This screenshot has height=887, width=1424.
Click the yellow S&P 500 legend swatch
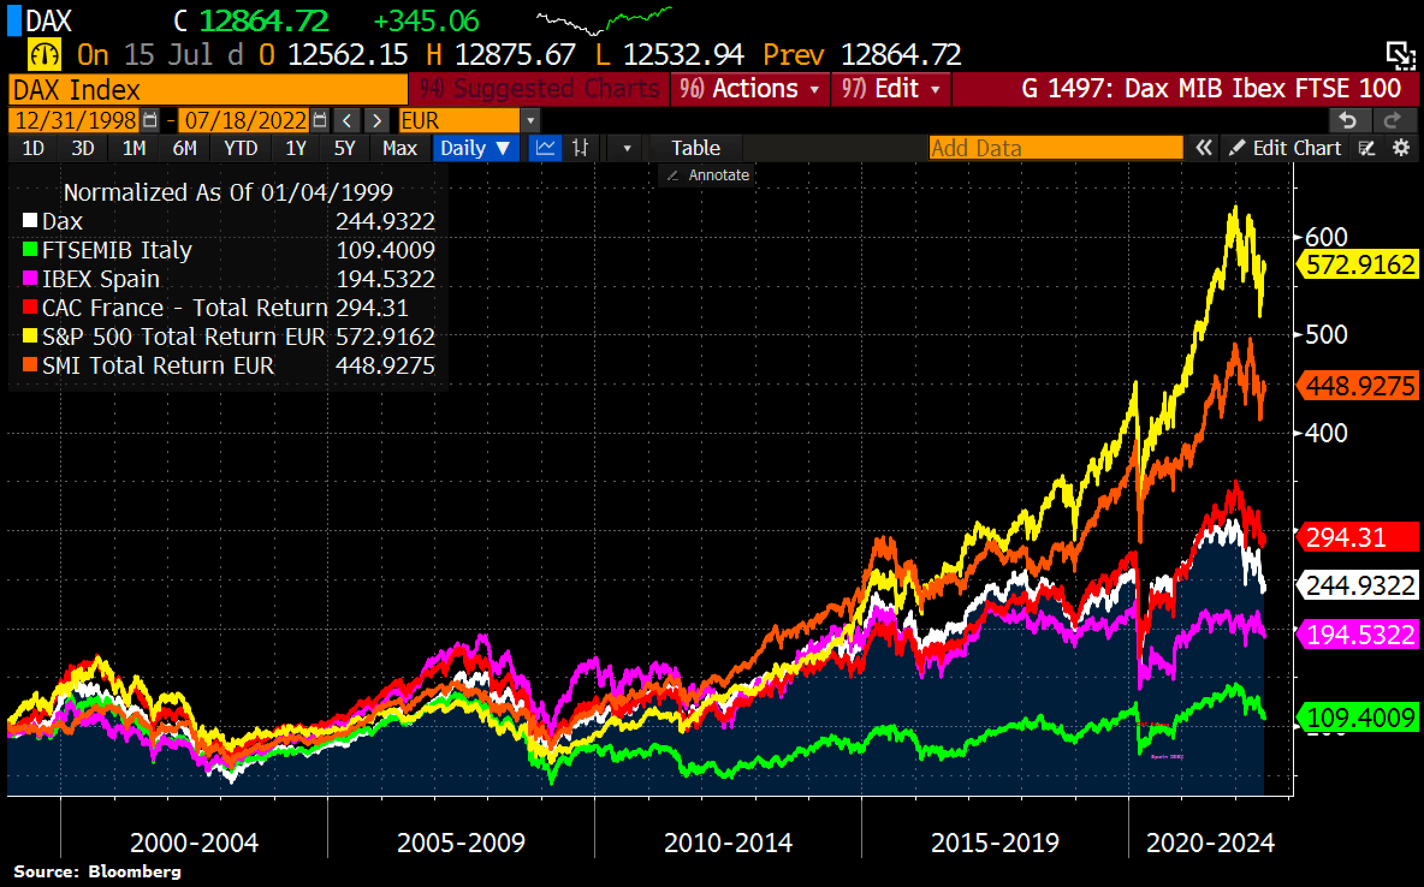point(29,337)
